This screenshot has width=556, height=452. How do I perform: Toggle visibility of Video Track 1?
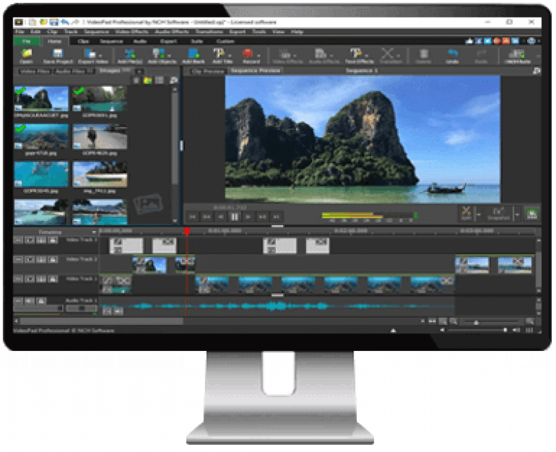pyautogui.click(x=30, y=279)
